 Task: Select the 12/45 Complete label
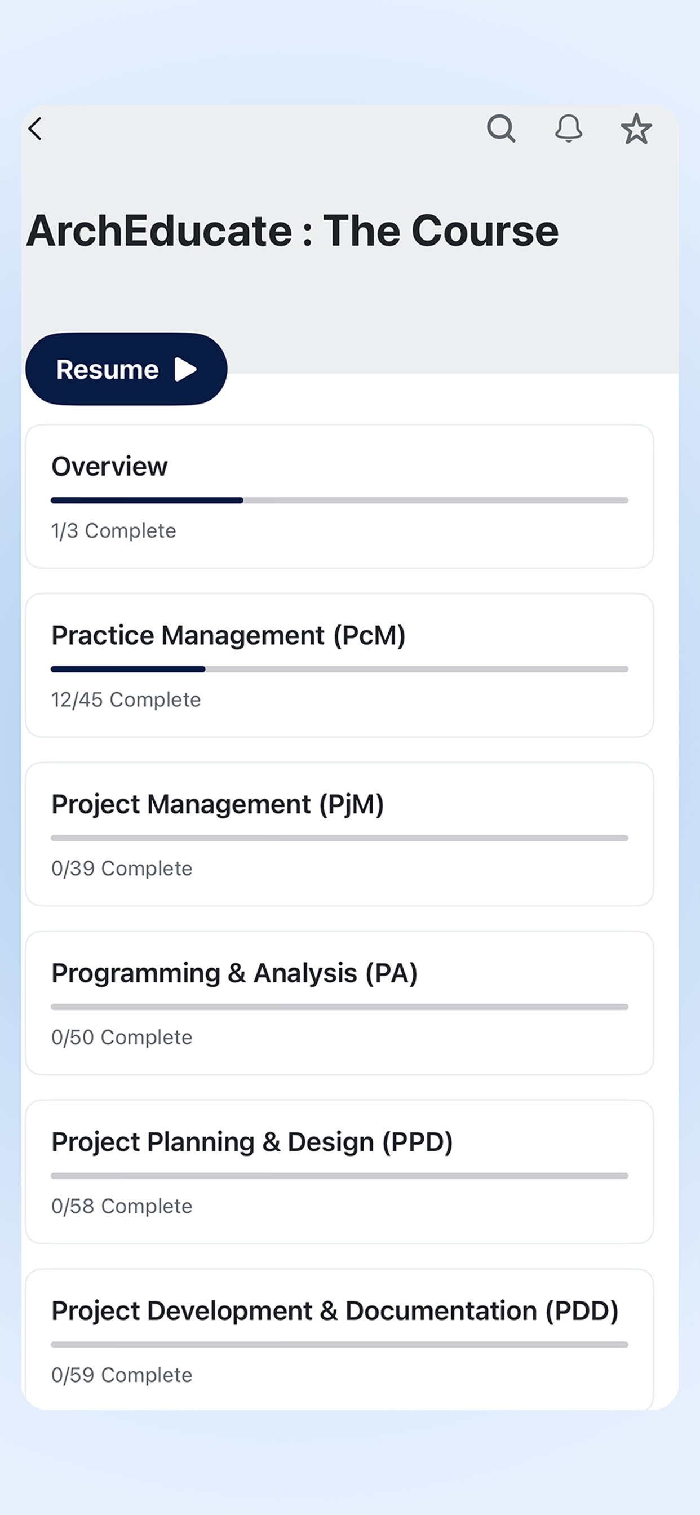126,700
